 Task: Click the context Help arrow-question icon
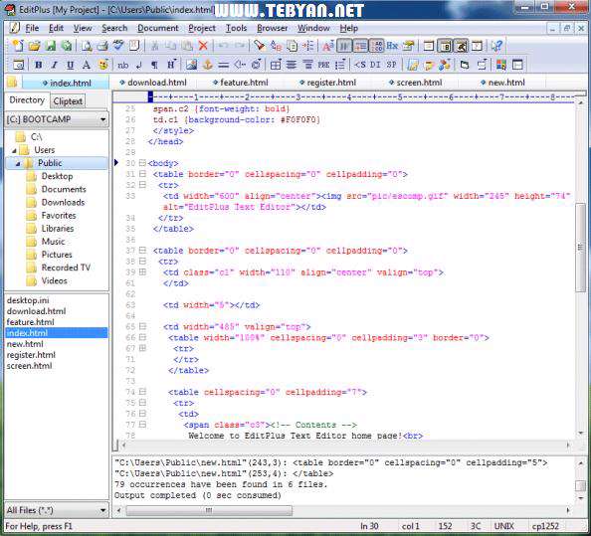coord(496,46)
